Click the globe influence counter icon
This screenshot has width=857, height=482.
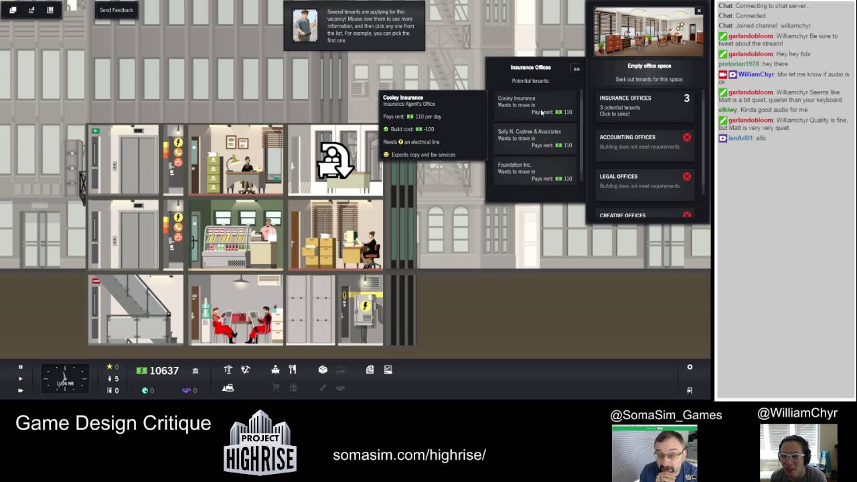145,390
